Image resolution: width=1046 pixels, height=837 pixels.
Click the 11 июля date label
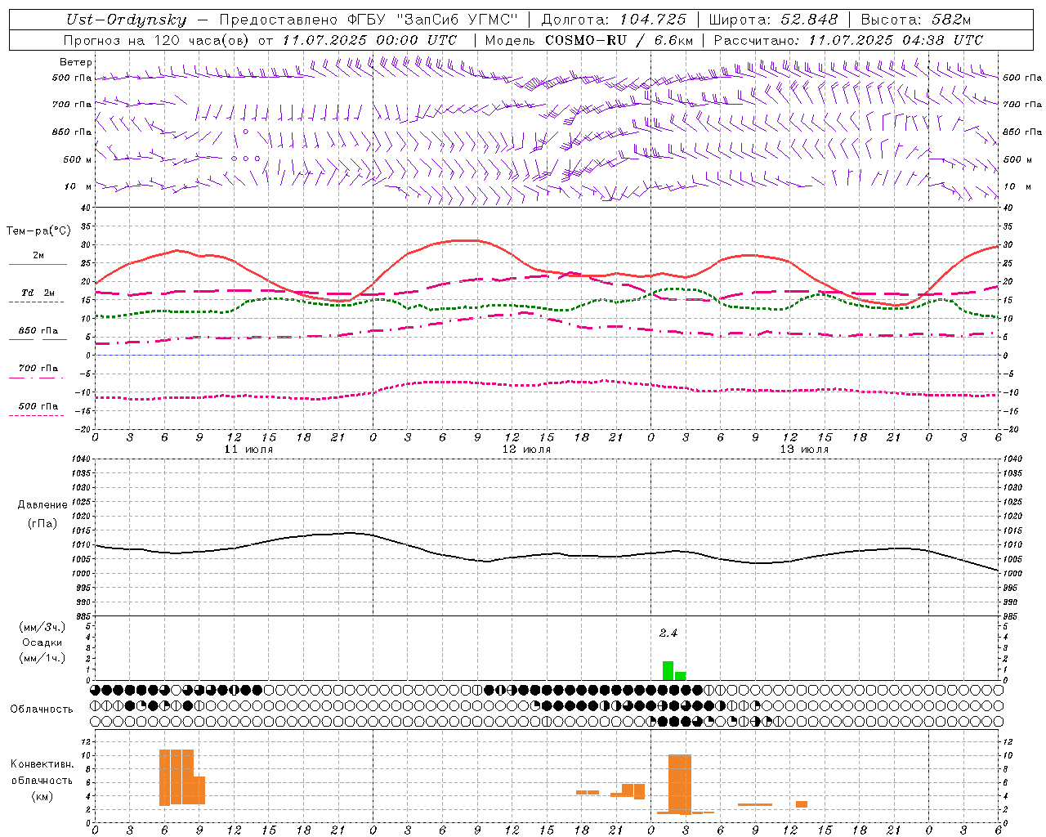tap(248, 450)
